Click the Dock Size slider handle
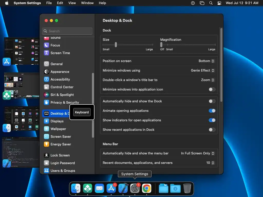This screenshot has height=197, width=263. point(116,45)
